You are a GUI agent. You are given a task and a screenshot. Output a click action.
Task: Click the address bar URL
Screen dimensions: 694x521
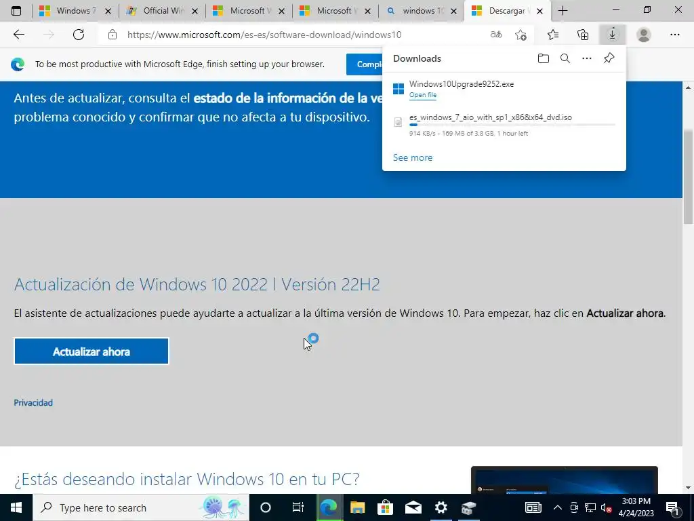click(264, 35)
